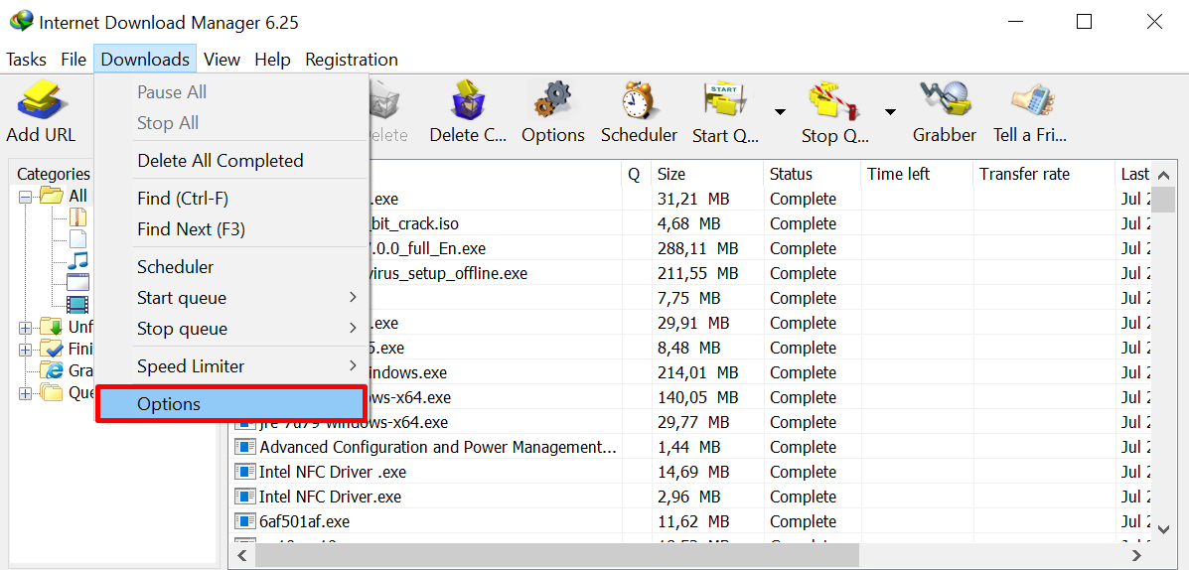Click the horizontal scrollbar right arrow
The height and width of the screenshot is (570, 1189).
pos(1136,555)
